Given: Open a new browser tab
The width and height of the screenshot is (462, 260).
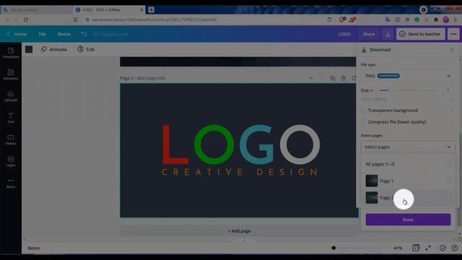Looking at the screenshot, I should coord(151,9).
